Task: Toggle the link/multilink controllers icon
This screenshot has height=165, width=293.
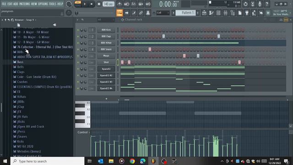Action: click(141, 13)
